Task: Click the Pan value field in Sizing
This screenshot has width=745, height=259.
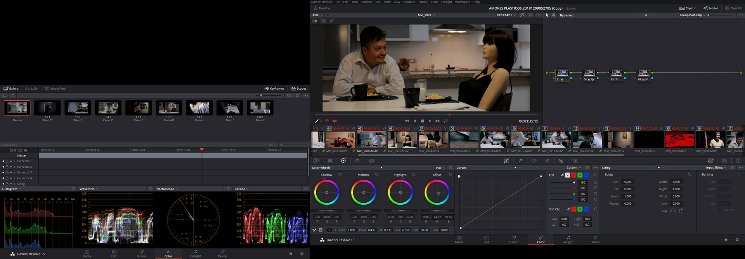Action: pyautogui.click(x=628, y=182)
